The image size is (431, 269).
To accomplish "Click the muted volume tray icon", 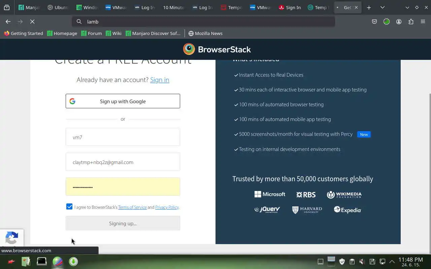I will 362,261.
